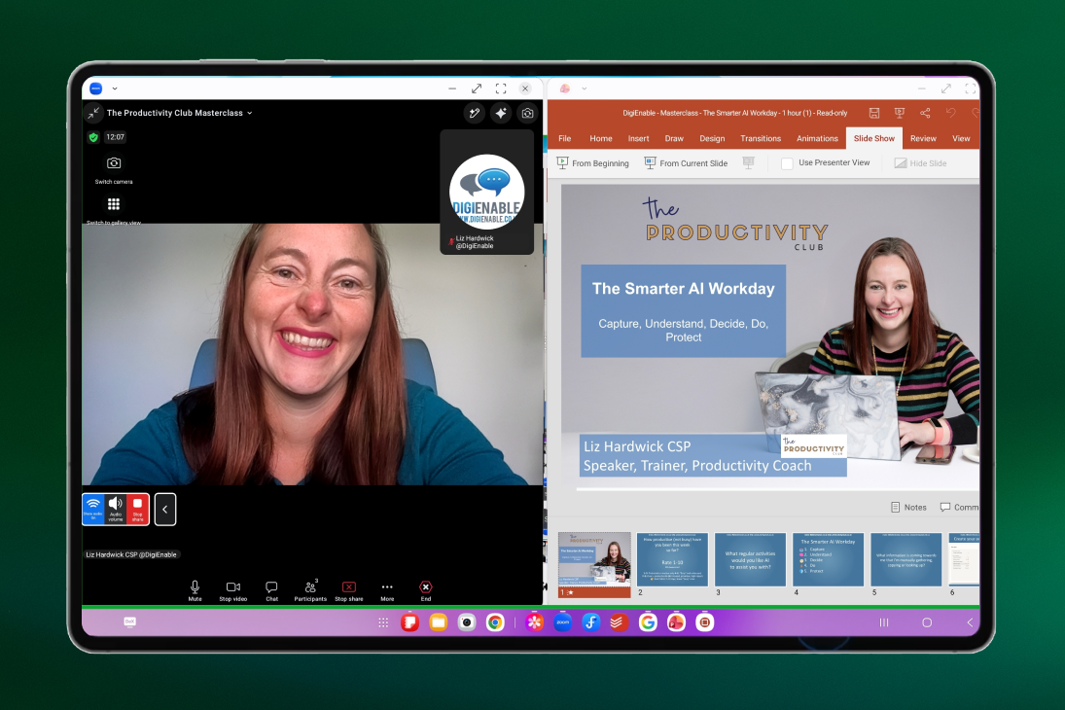Screen dimensions: 1065x710
Task: Toggle Share audio in Zoom share controls
Action: [93, 509]
